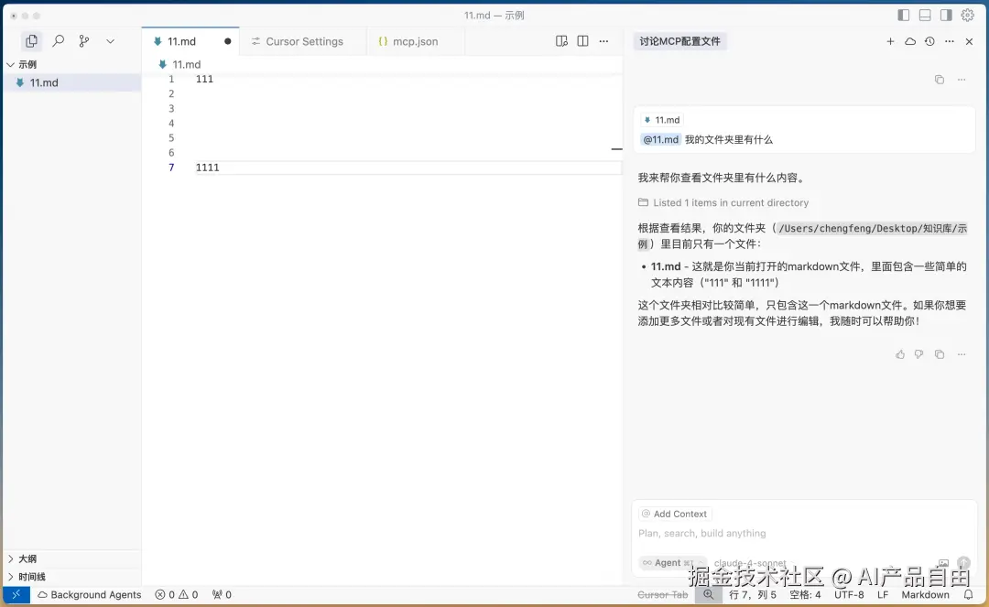This screenshot has width=989, height=607.
Task: Change indentation 空格: 4
Action: pos(805,594)
